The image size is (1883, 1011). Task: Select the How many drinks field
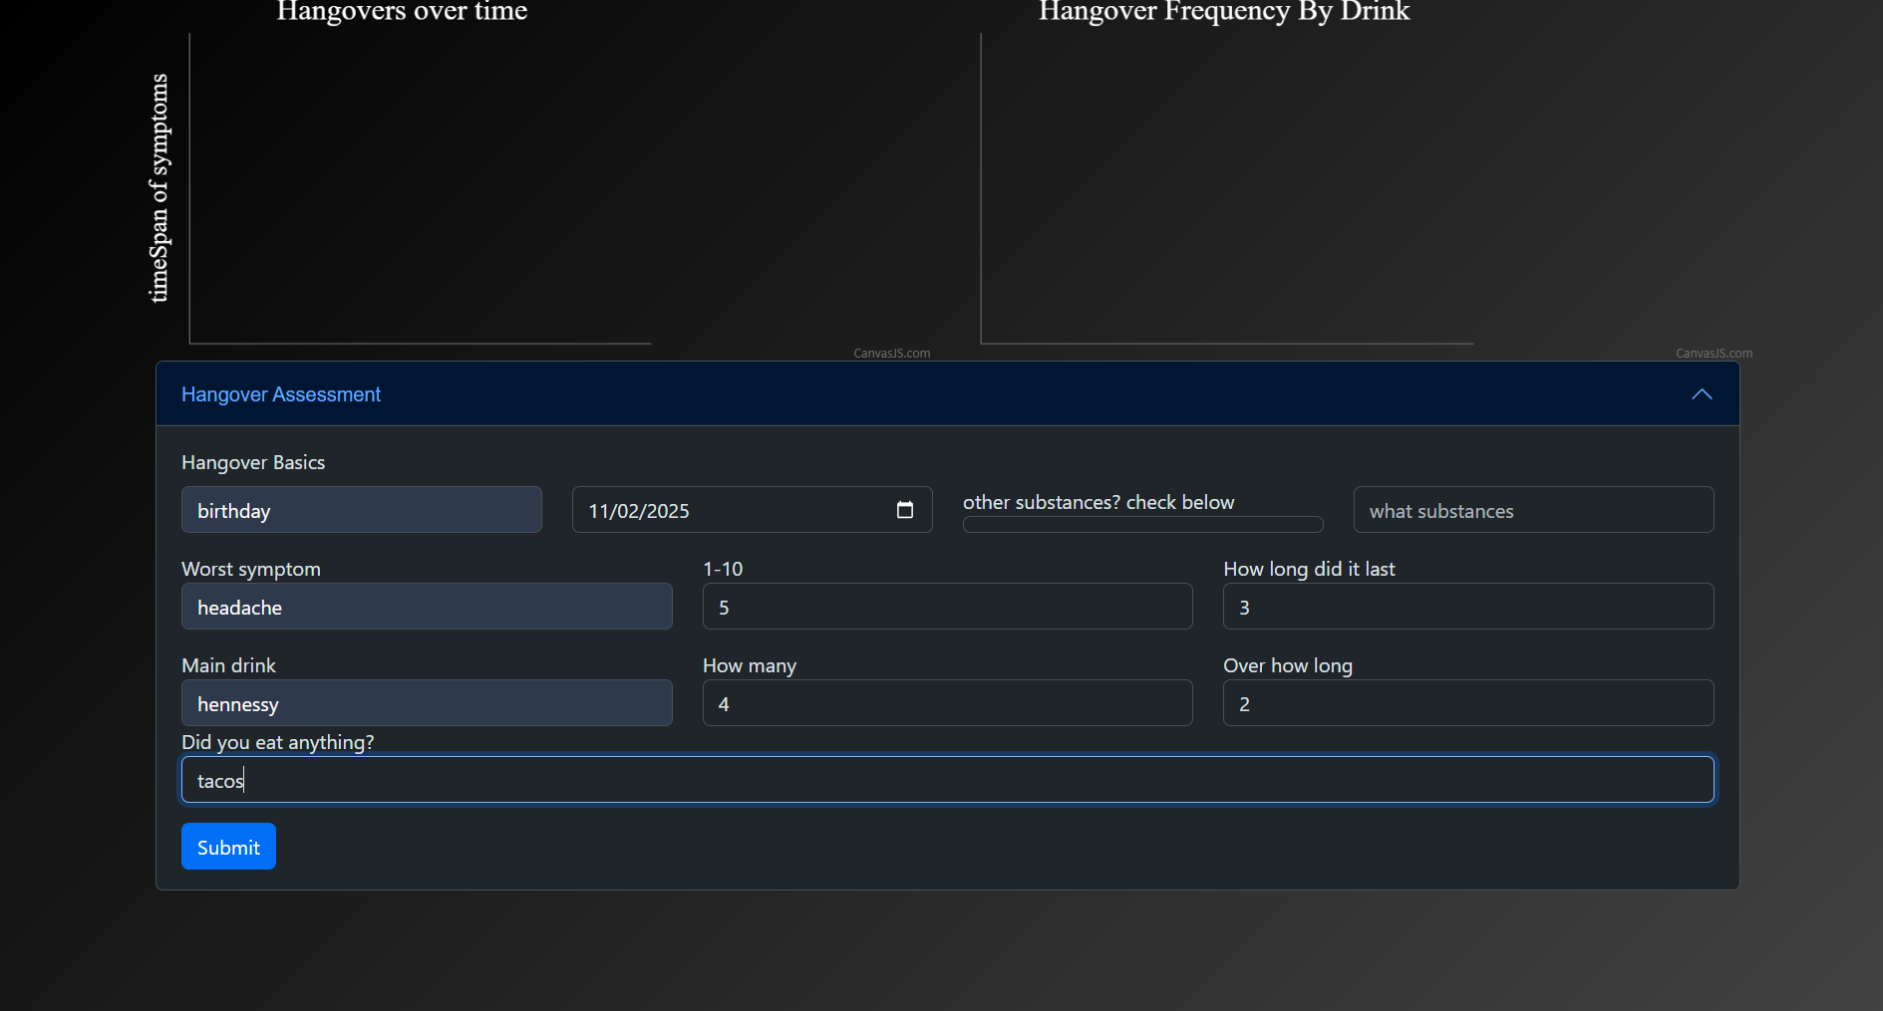(946, 703)
